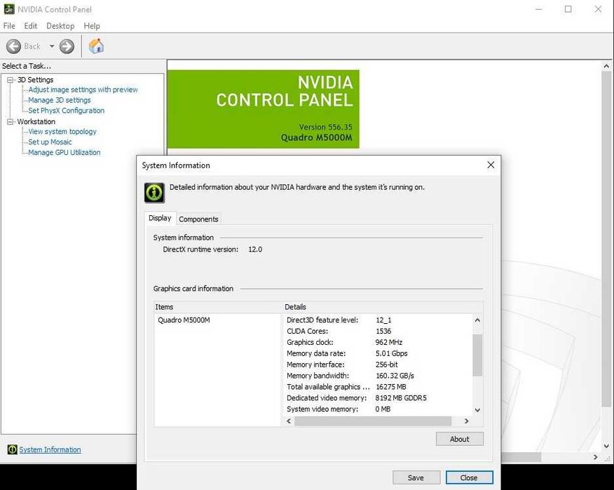Switch to the Components tab
This screenshot has width=614, height=490.
(198, 219)
